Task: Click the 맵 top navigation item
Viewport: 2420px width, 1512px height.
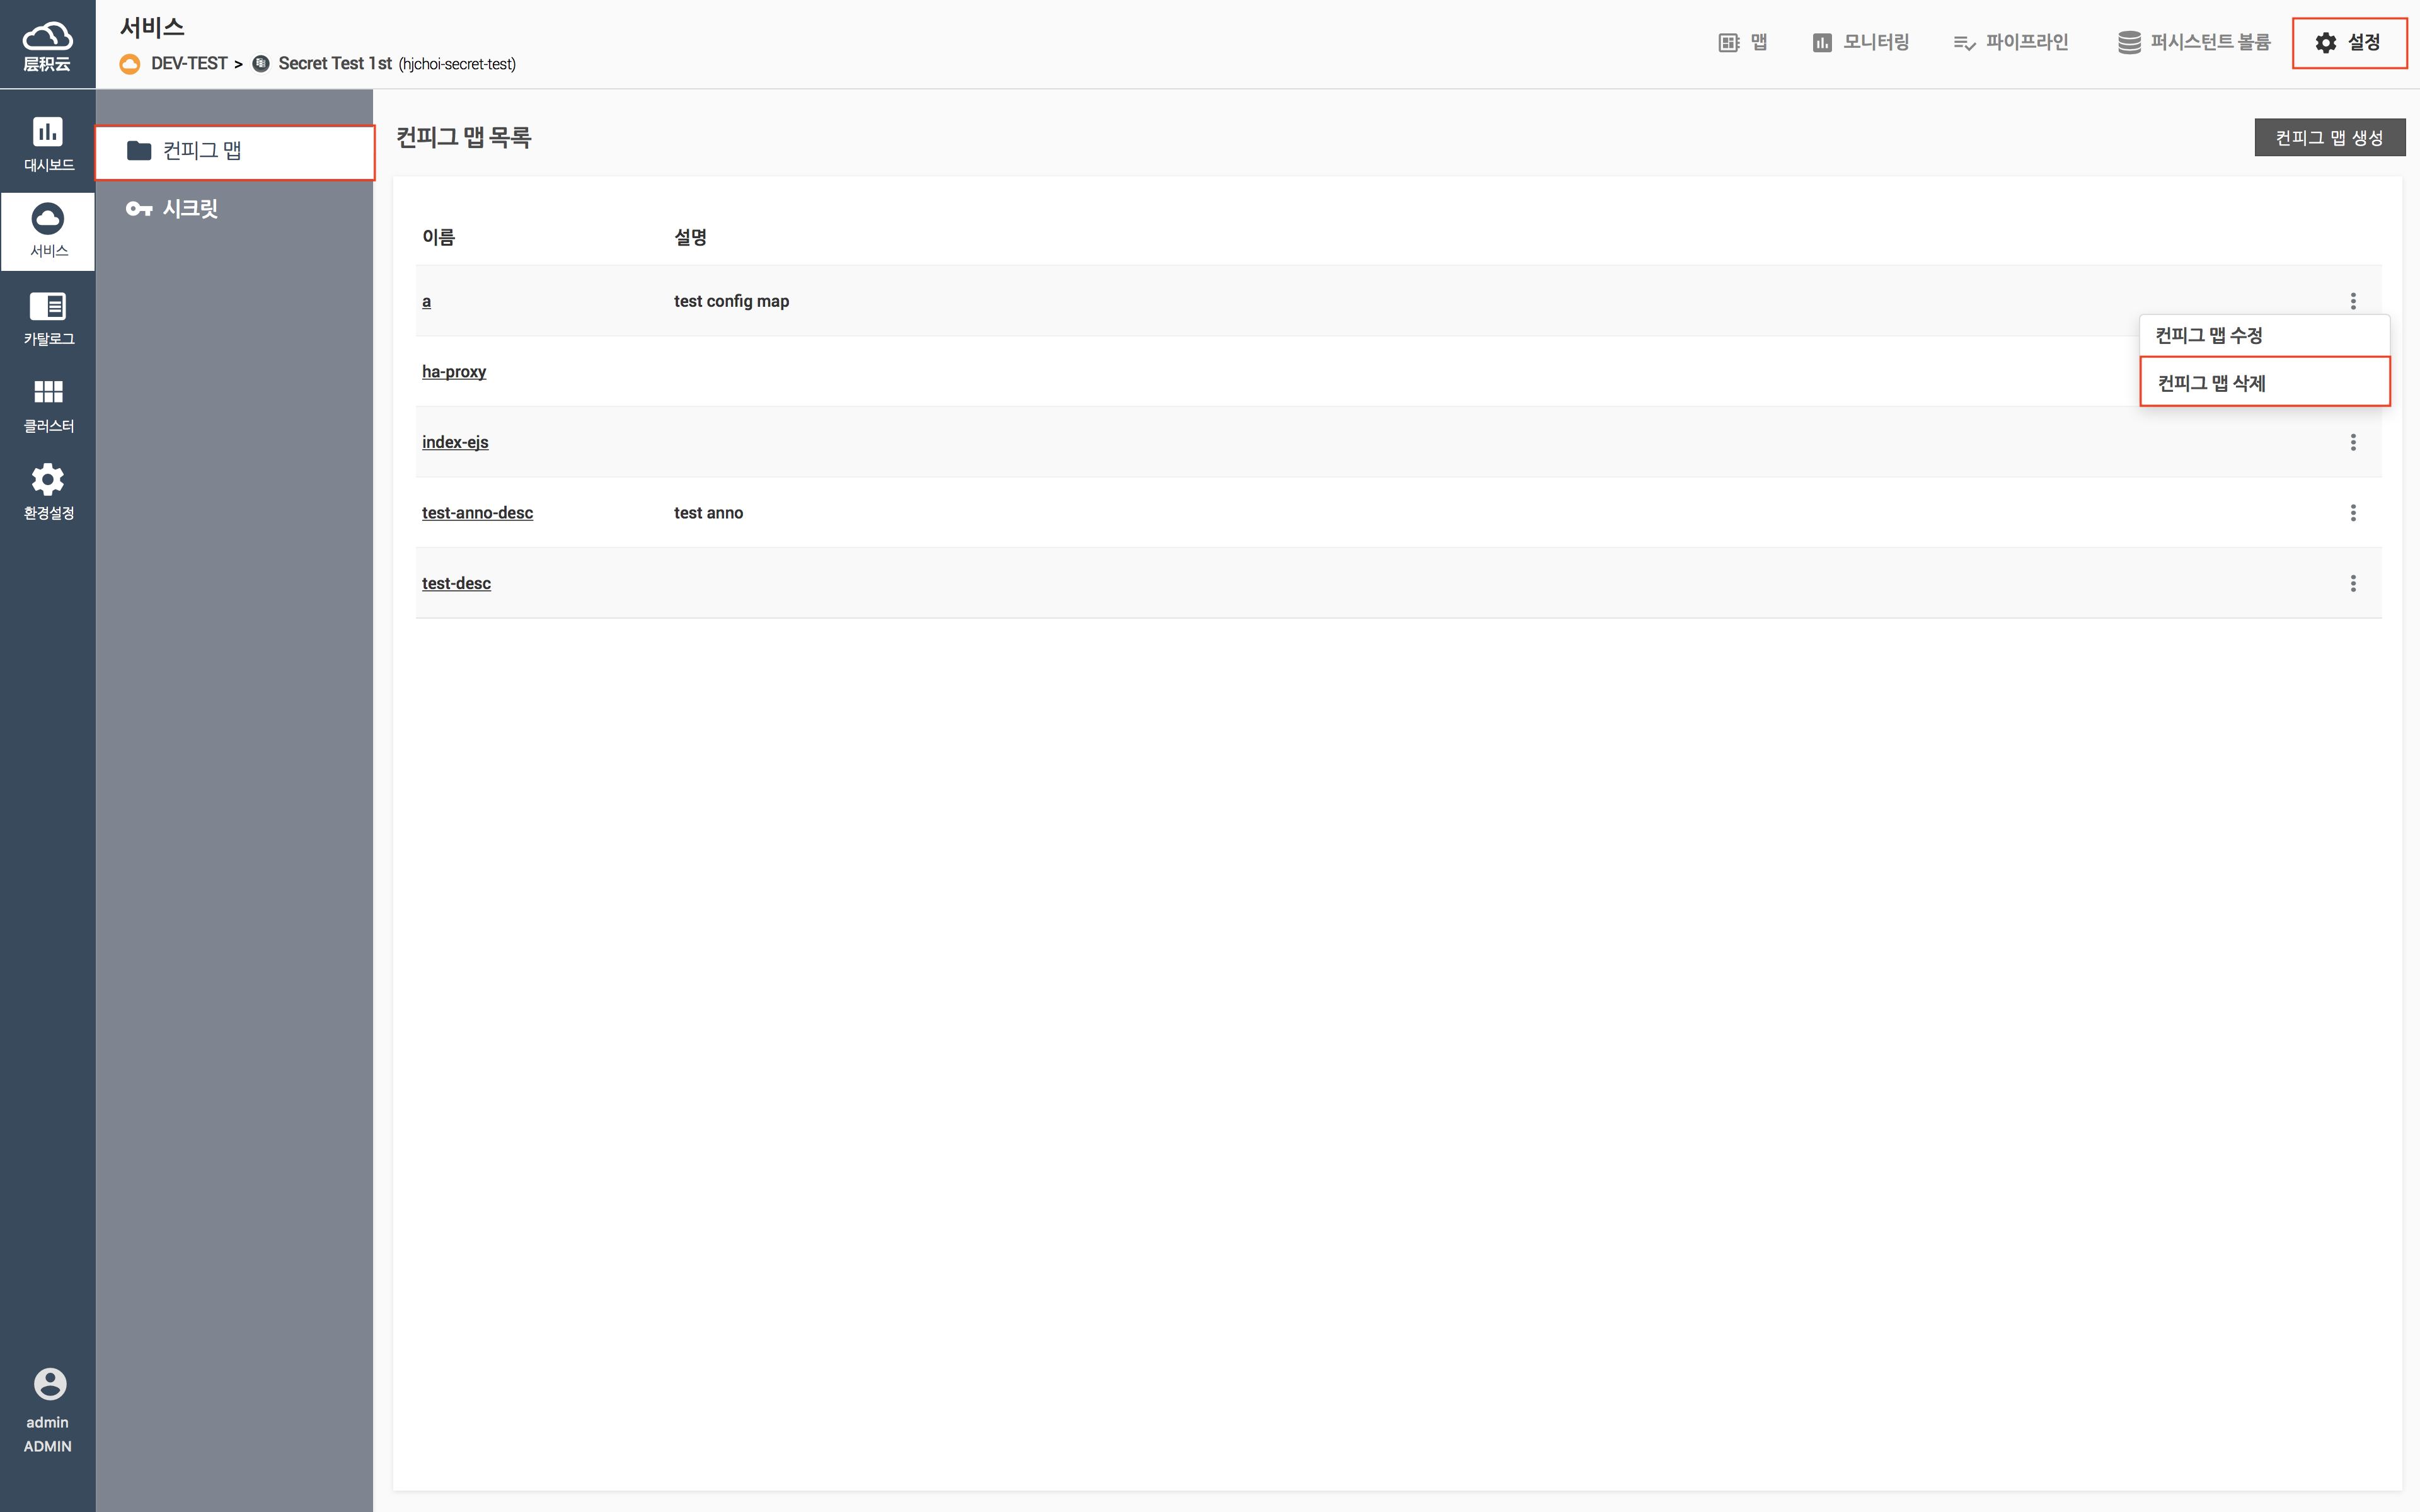Action: [x=1743, y=42]
